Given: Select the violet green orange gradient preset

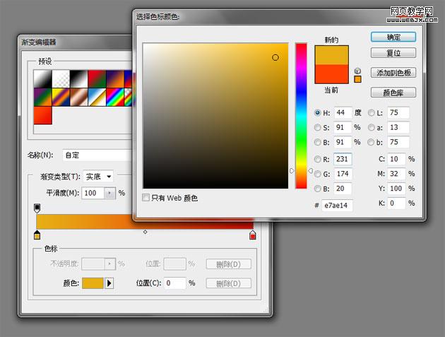Looking at the screenshot, I should coord(42,97).
